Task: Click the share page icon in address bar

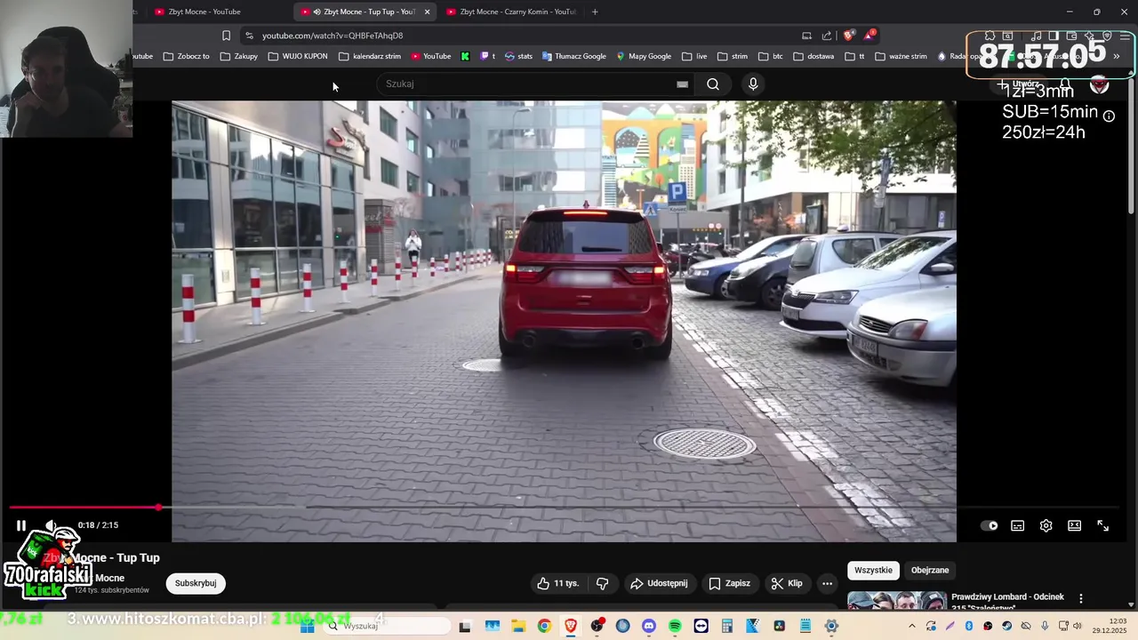Action: (x=827, y=36)
